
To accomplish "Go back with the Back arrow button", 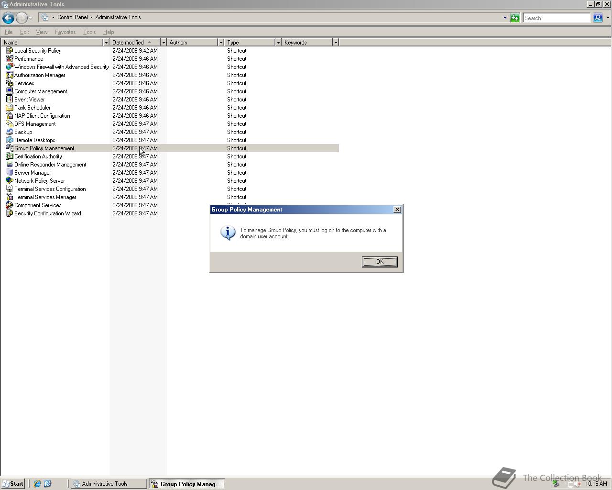I will pyautogui.click(x=8, y=18).
